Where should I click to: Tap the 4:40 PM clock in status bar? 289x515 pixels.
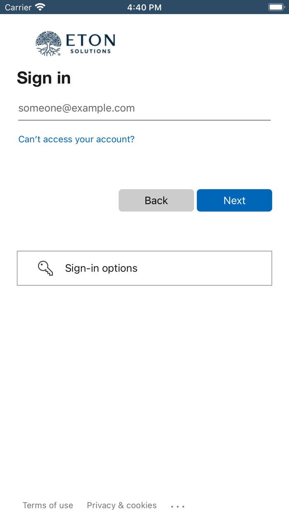pos(144,7)
